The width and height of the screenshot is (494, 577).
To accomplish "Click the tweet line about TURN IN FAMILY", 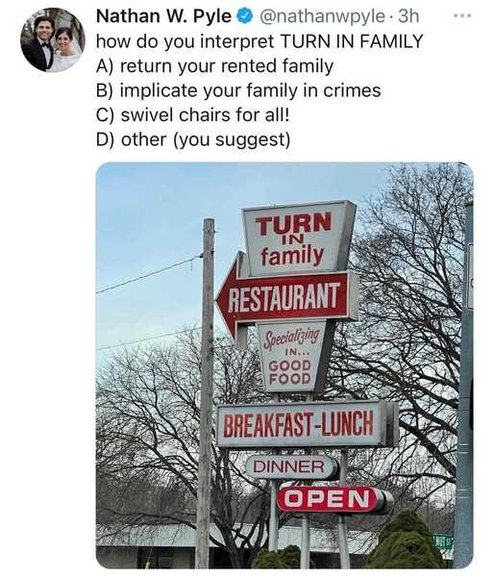I will 259,41.
